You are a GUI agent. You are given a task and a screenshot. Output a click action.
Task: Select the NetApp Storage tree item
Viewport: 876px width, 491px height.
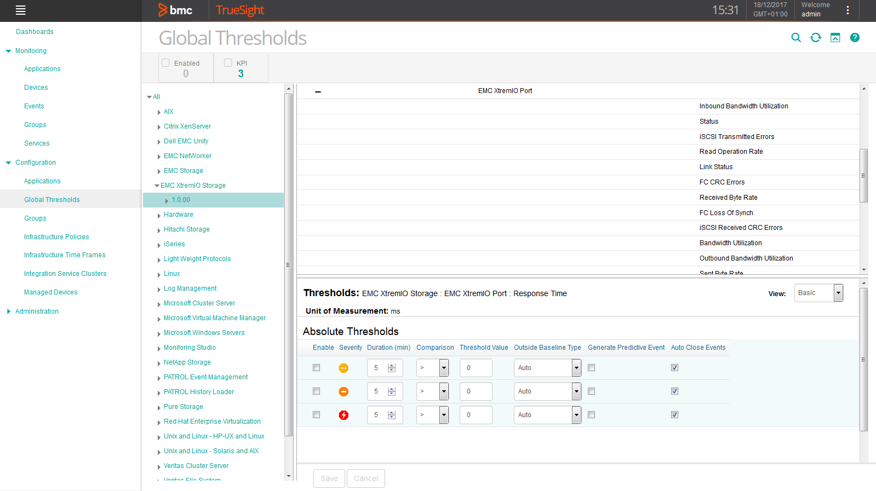pos(187,362)
